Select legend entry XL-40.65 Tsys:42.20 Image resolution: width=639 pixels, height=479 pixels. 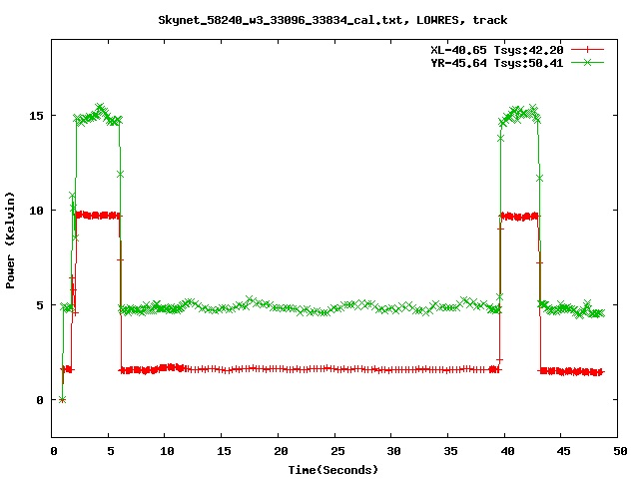pos(497,50)
